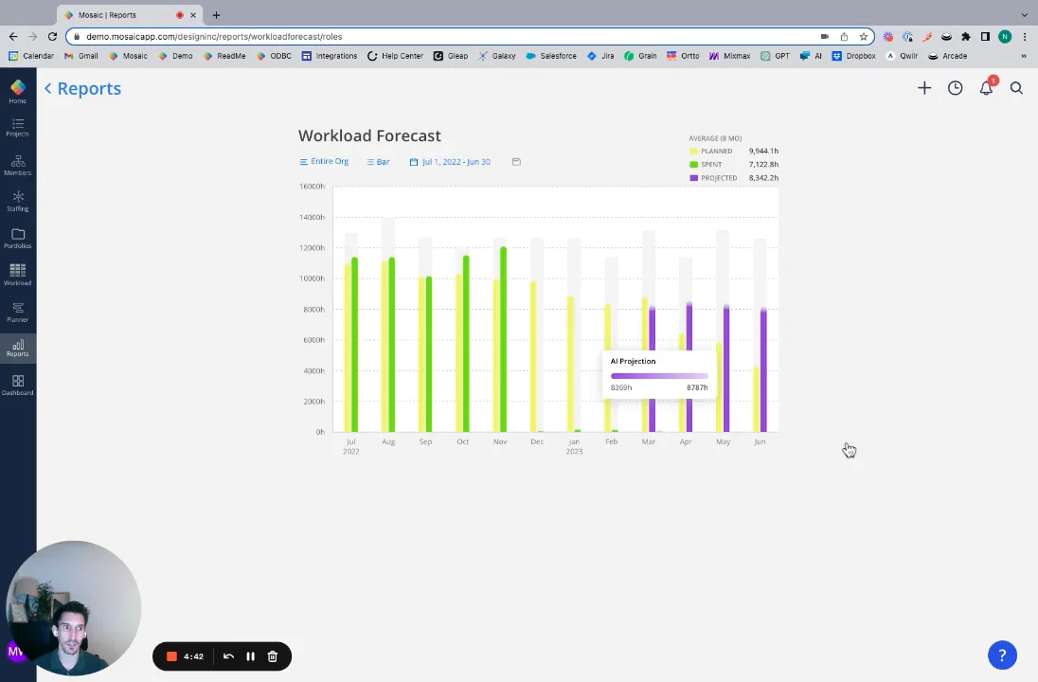The height and width of the screenshot is (682, 1038).
Task: Open a new browser tab
Action: (216, 14)
